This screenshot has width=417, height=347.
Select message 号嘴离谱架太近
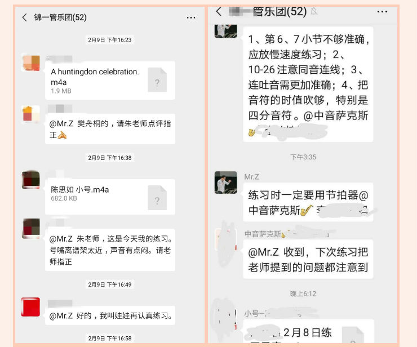pos(110,250)
